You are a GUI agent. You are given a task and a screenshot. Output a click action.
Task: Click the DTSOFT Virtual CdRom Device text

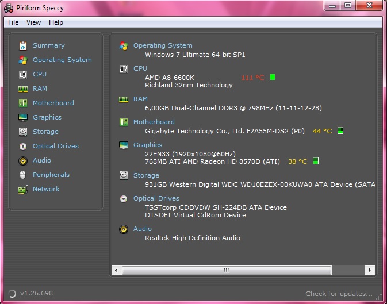tap(196, 215)
